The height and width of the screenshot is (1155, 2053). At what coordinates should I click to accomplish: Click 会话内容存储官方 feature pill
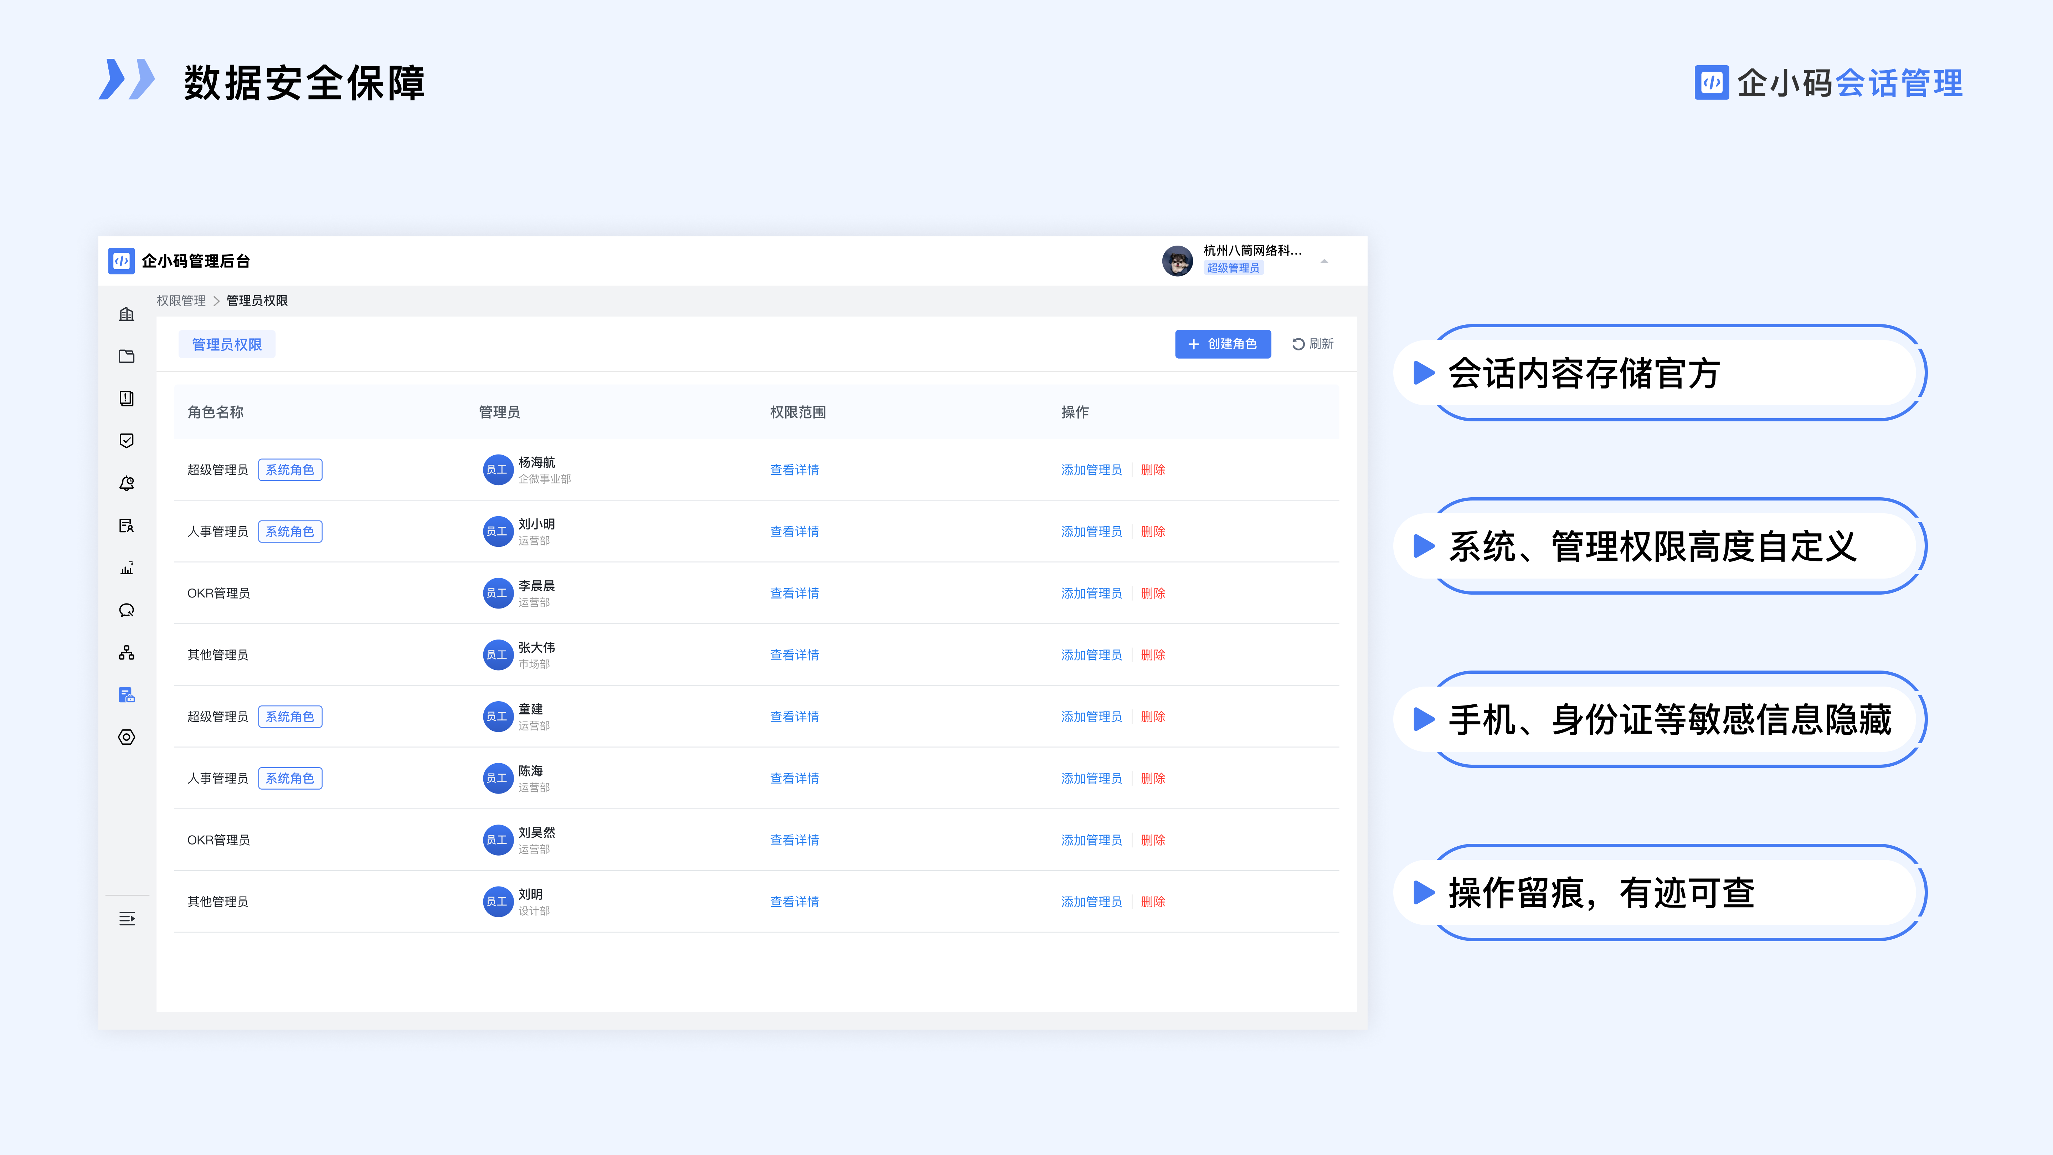click(1661, 372)
